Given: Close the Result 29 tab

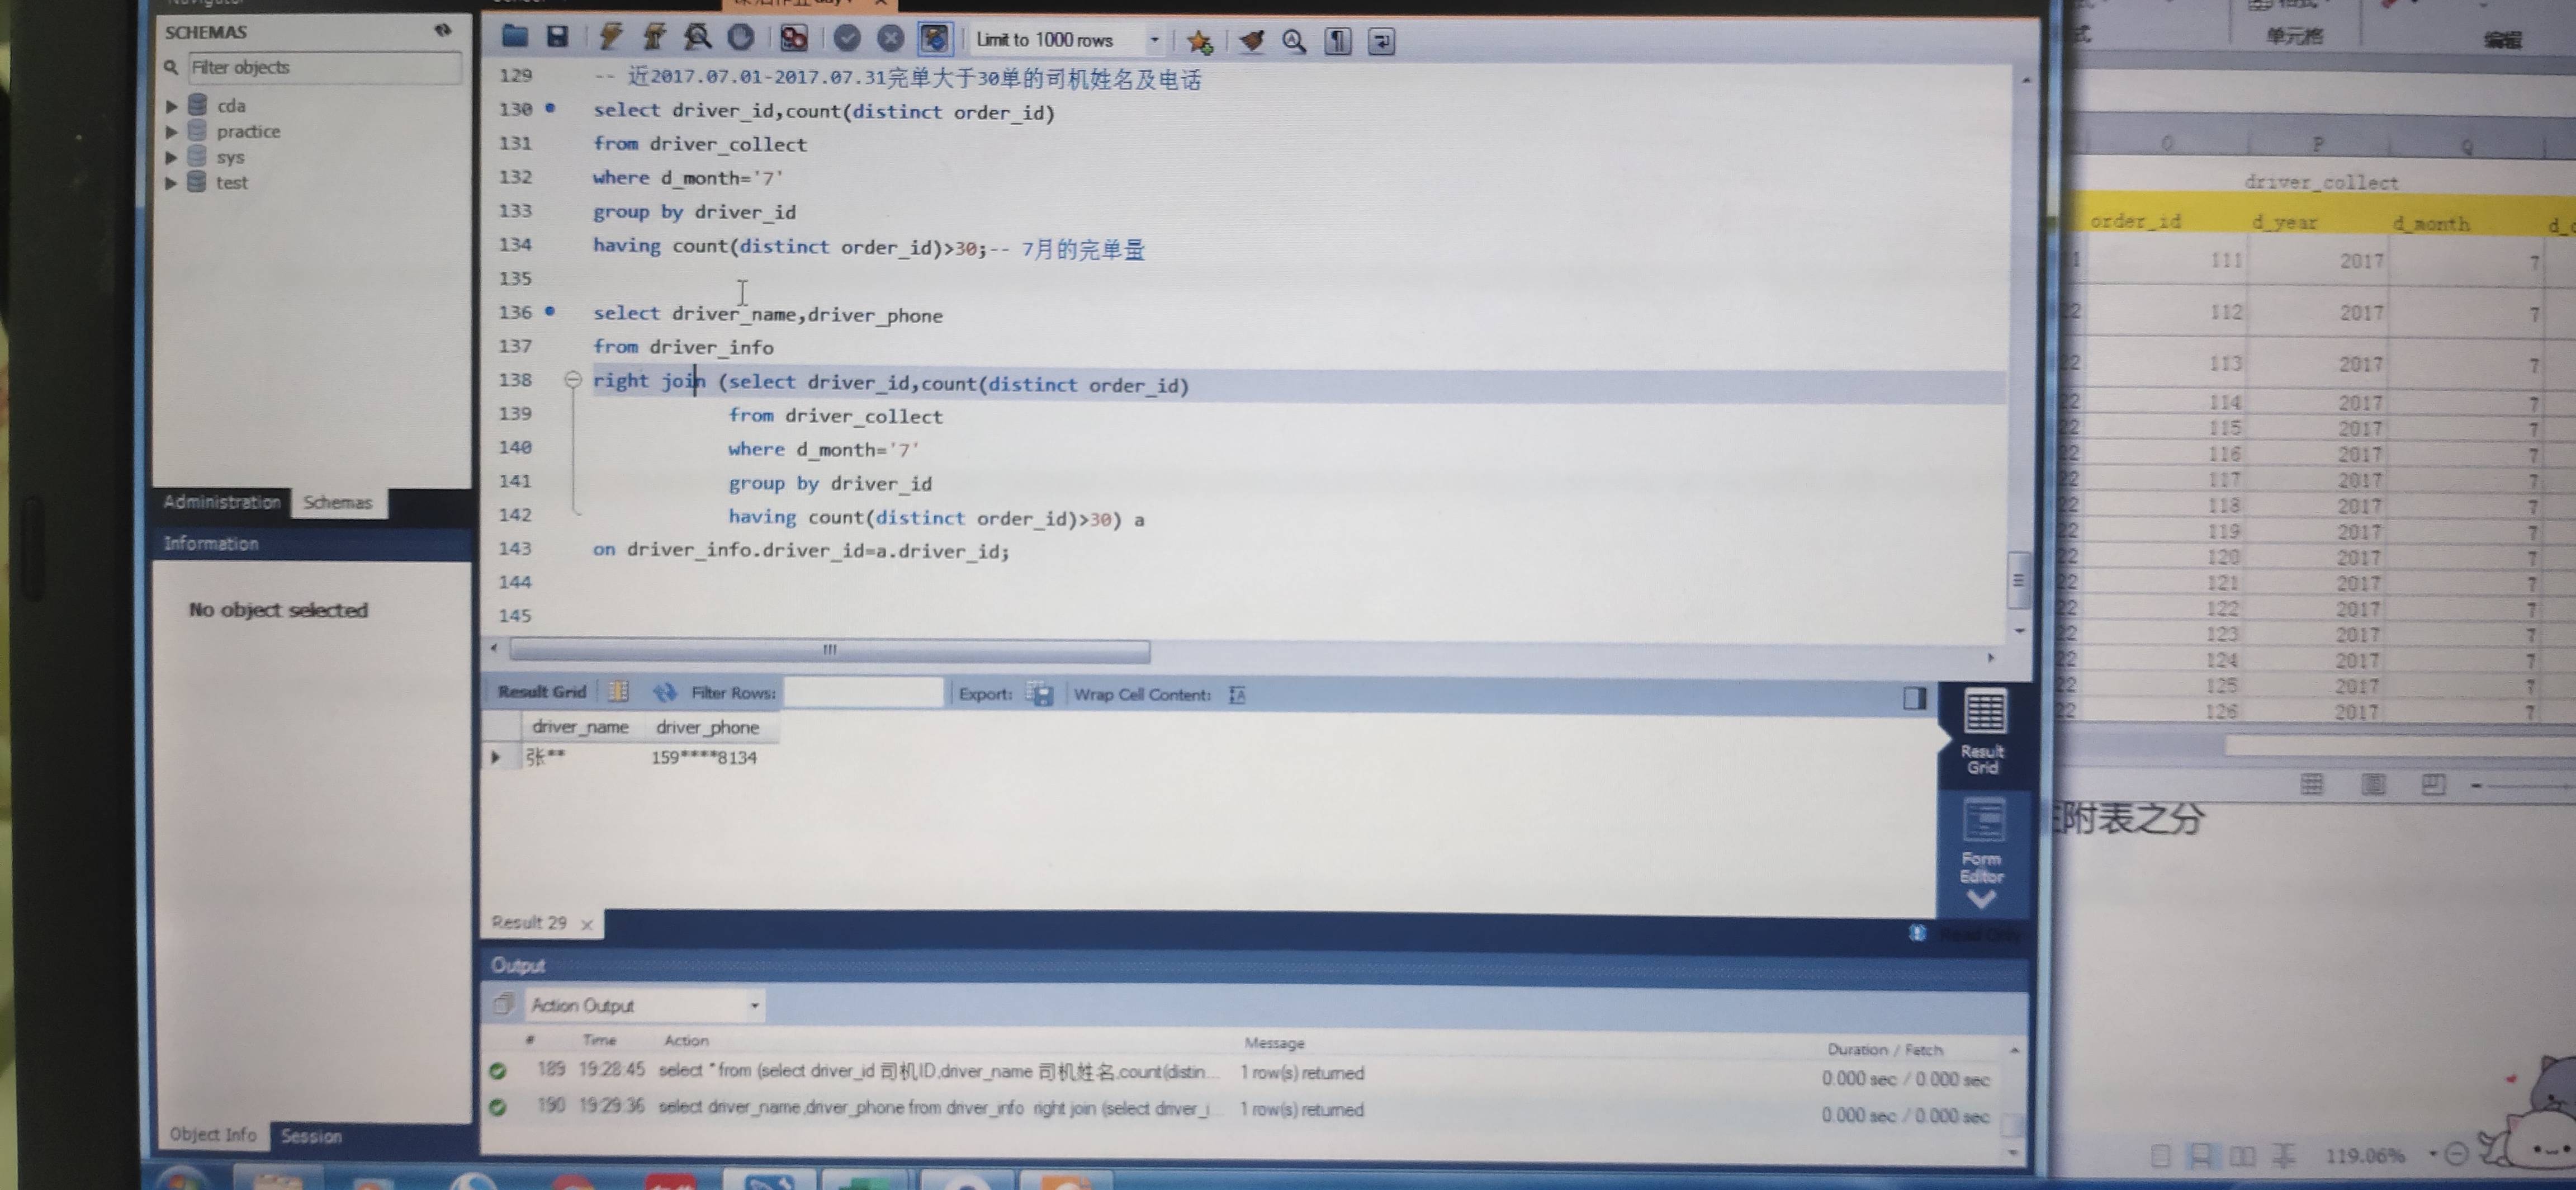Looking at the screenshot, I should click(x=587, y=924).
